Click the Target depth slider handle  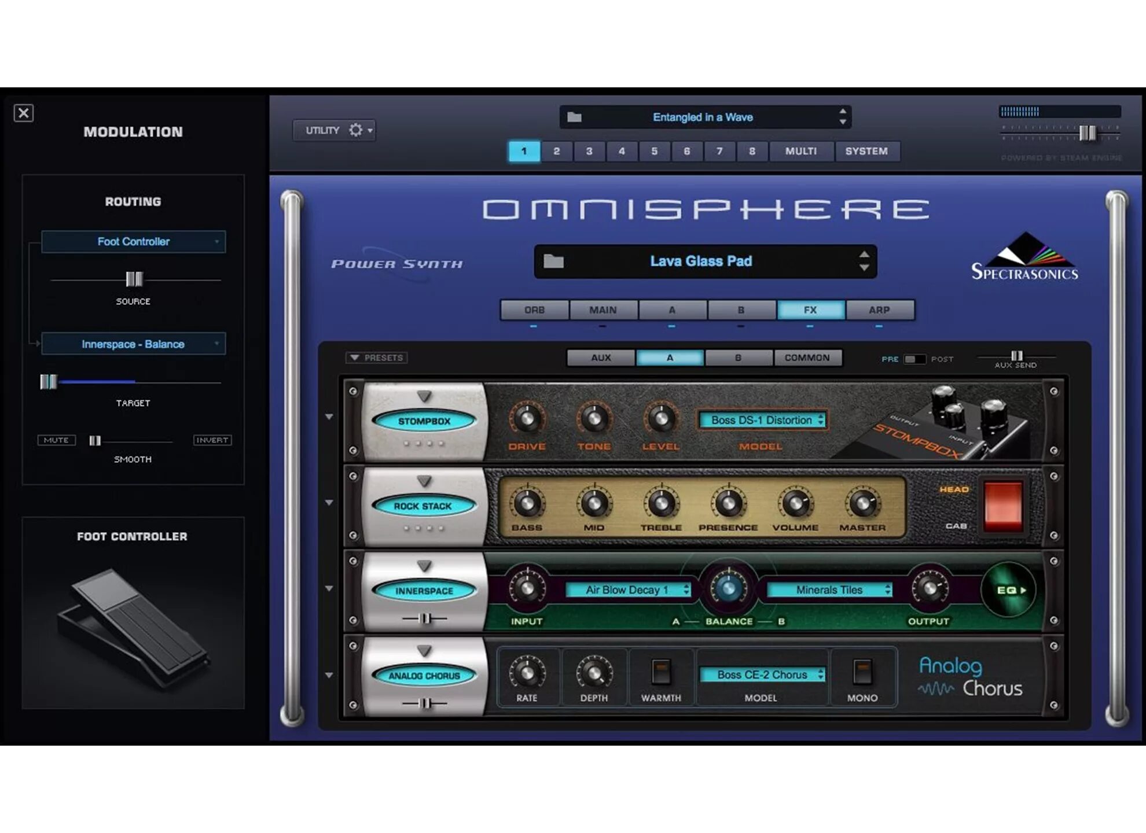(49, 382)
